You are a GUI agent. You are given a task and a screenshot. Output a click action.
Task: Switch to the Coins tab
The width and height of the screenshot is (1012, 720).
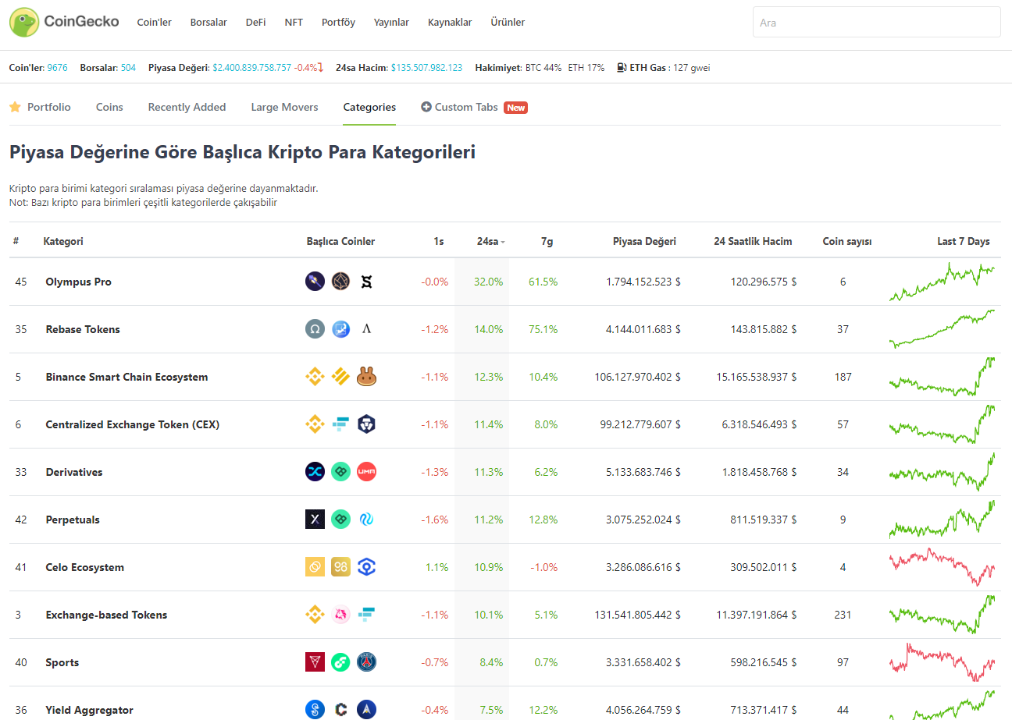[109, 107]
